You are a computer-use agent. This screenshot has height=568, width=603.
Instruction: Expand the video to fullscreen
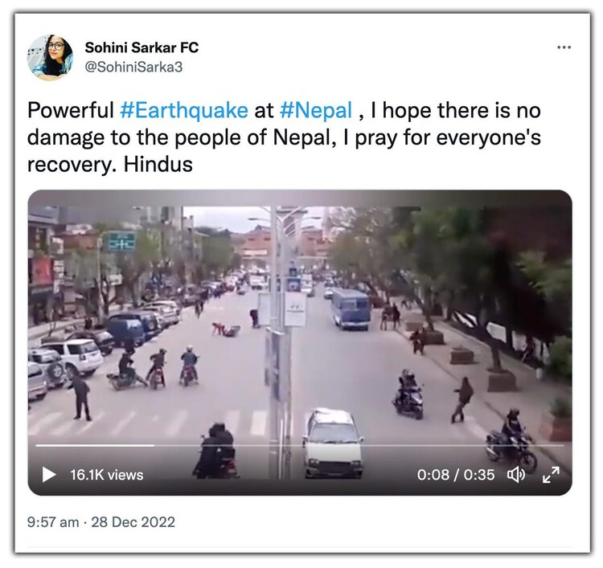click(551, 475)
